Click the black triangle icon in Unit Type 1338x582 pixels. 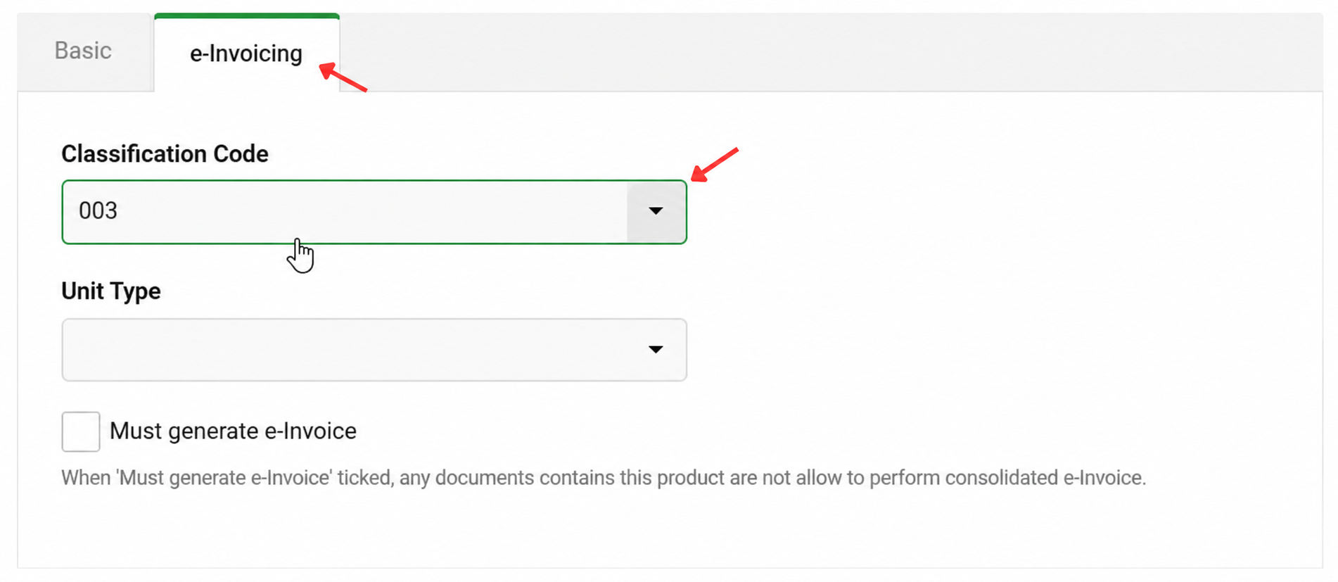click(x=656, y=350)
